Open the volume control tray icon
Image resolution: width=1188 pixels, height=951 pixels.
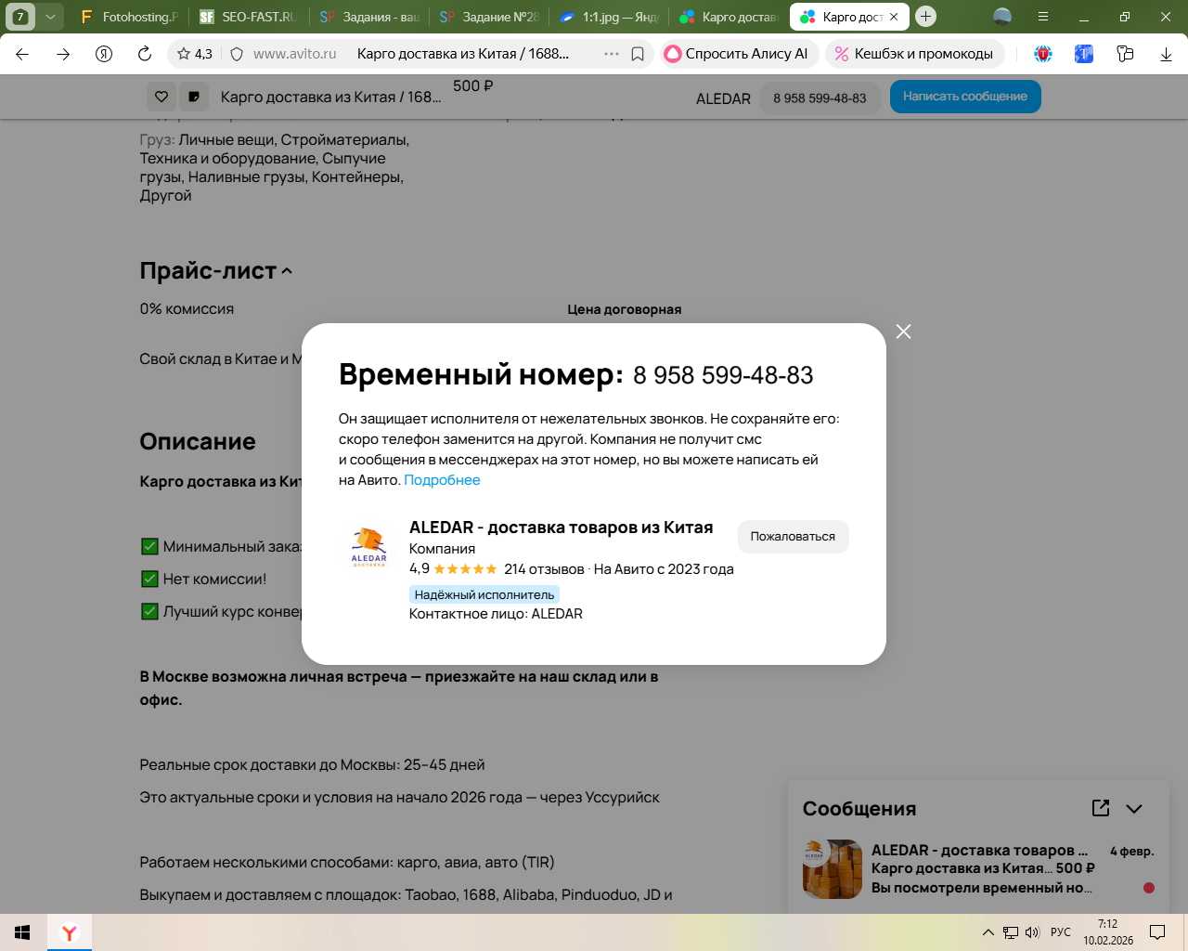(x=1032, y=932)
